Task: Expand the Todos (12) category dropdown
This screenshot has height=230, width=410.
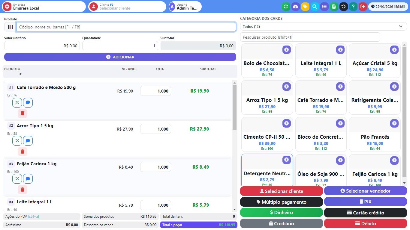Action: (323, 26)
